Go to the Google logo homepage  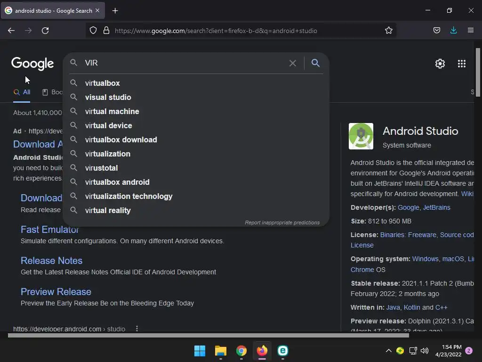(32, 64)
